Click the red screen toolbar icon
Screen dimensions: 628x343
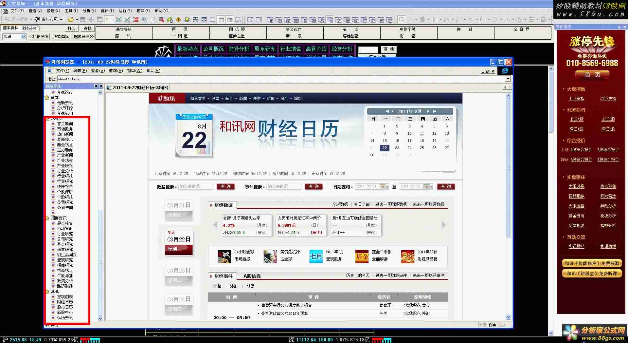[161, 20]
